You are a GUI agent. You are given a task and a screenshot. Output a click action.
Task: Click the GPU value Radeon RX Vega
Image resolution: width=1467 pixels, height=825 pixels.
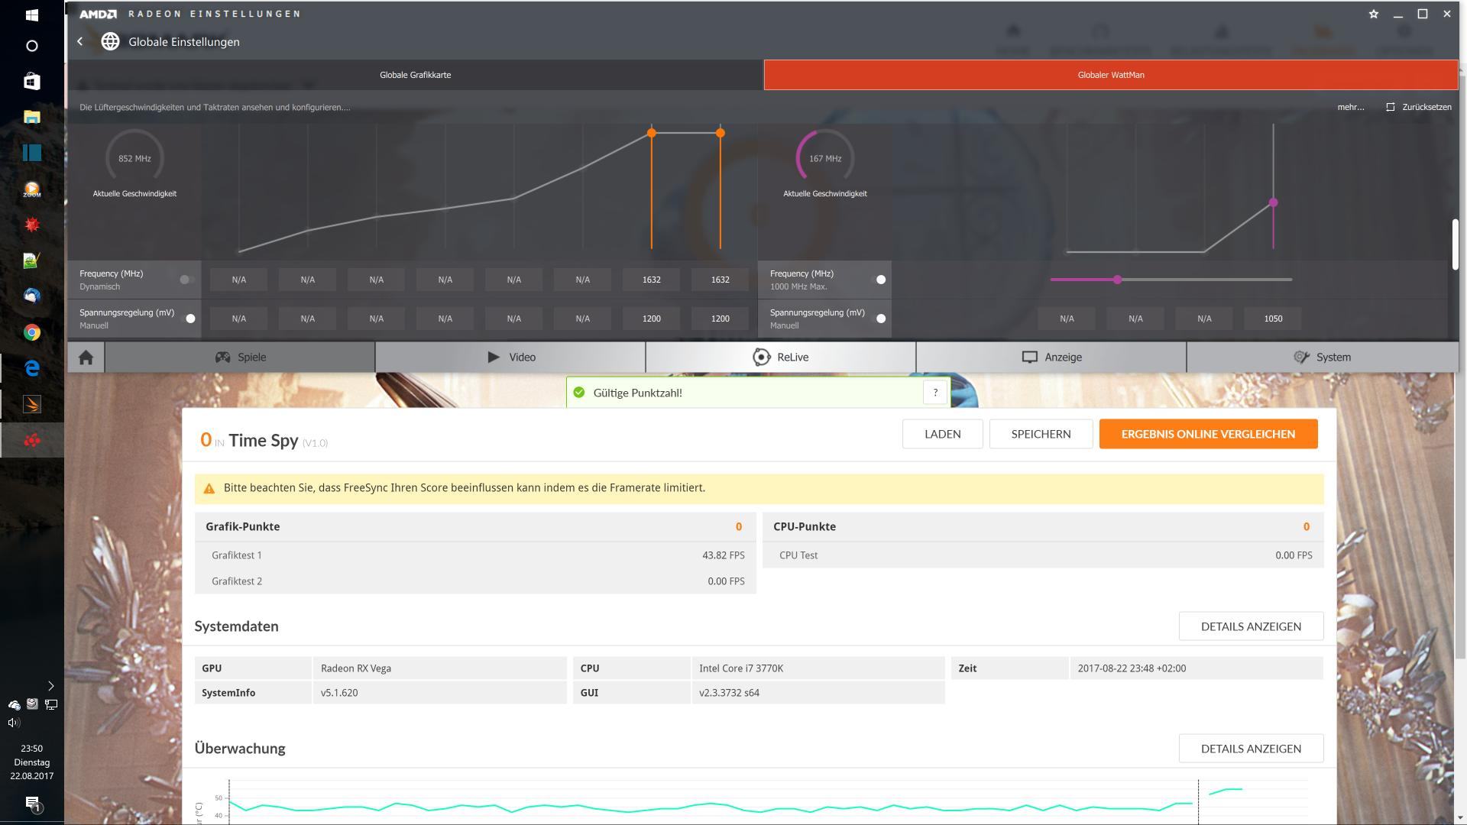(356, 668)
